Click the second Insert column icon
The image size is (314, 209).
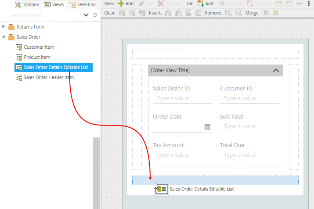178,13
